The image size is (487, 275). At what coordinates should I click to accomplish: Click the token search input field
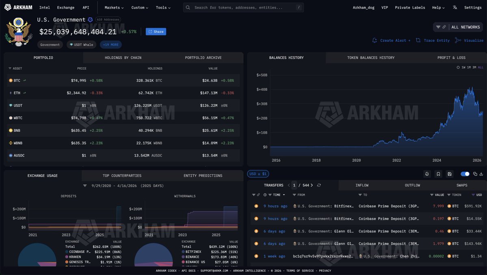244,7
